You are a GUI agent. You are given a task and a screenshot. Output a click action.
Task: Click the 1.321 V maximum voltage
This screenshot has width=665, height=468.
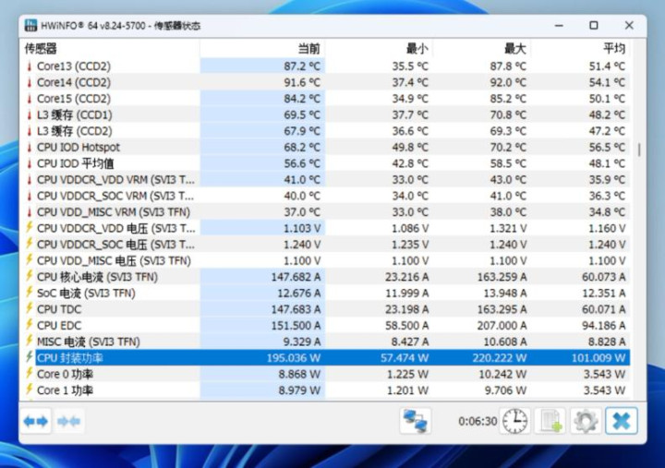[x=508, y=228]
